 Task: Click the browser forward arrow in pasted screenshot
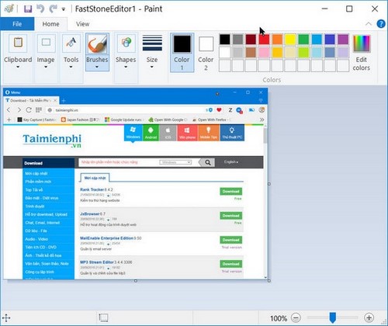[19, 110]
